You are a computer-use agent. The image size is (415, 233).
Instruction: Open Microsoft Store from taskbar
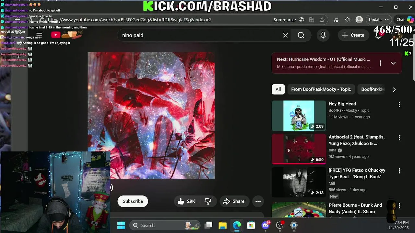[x=251, y=226]
